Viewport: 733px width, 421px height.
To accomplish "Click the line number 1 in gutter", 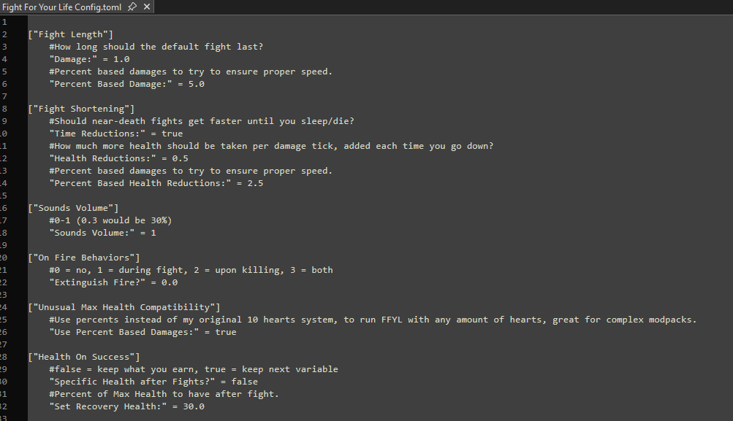I will click(4, 22).
